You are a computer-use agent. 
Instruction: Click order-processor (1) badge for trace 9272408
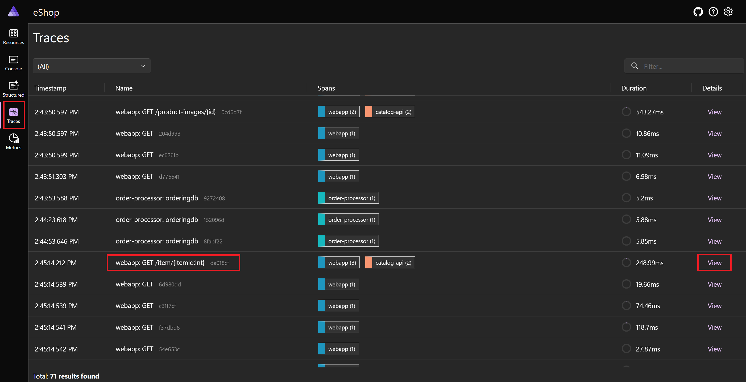(348, 198)
